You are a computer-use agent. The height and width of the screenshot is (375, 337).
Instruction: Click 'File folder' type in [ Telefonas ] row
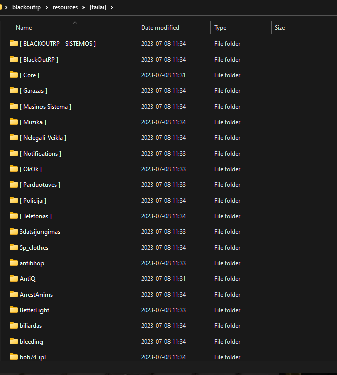point(227,216)
